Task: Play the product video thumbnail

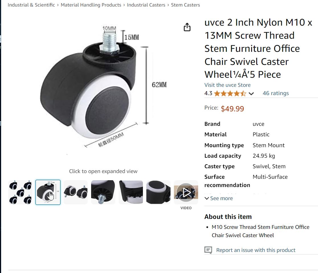Action: tap(186, 192)
